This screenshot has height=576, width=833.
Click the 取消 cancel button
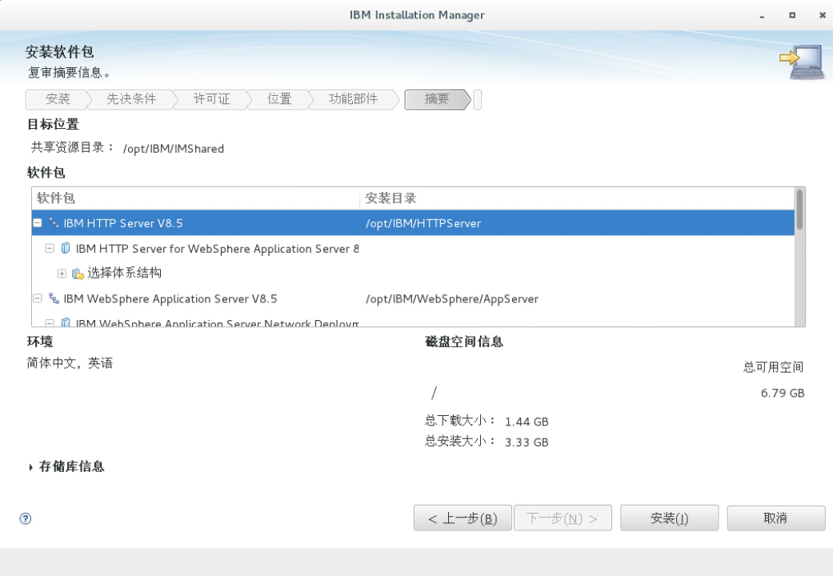[x=775, y=518]
